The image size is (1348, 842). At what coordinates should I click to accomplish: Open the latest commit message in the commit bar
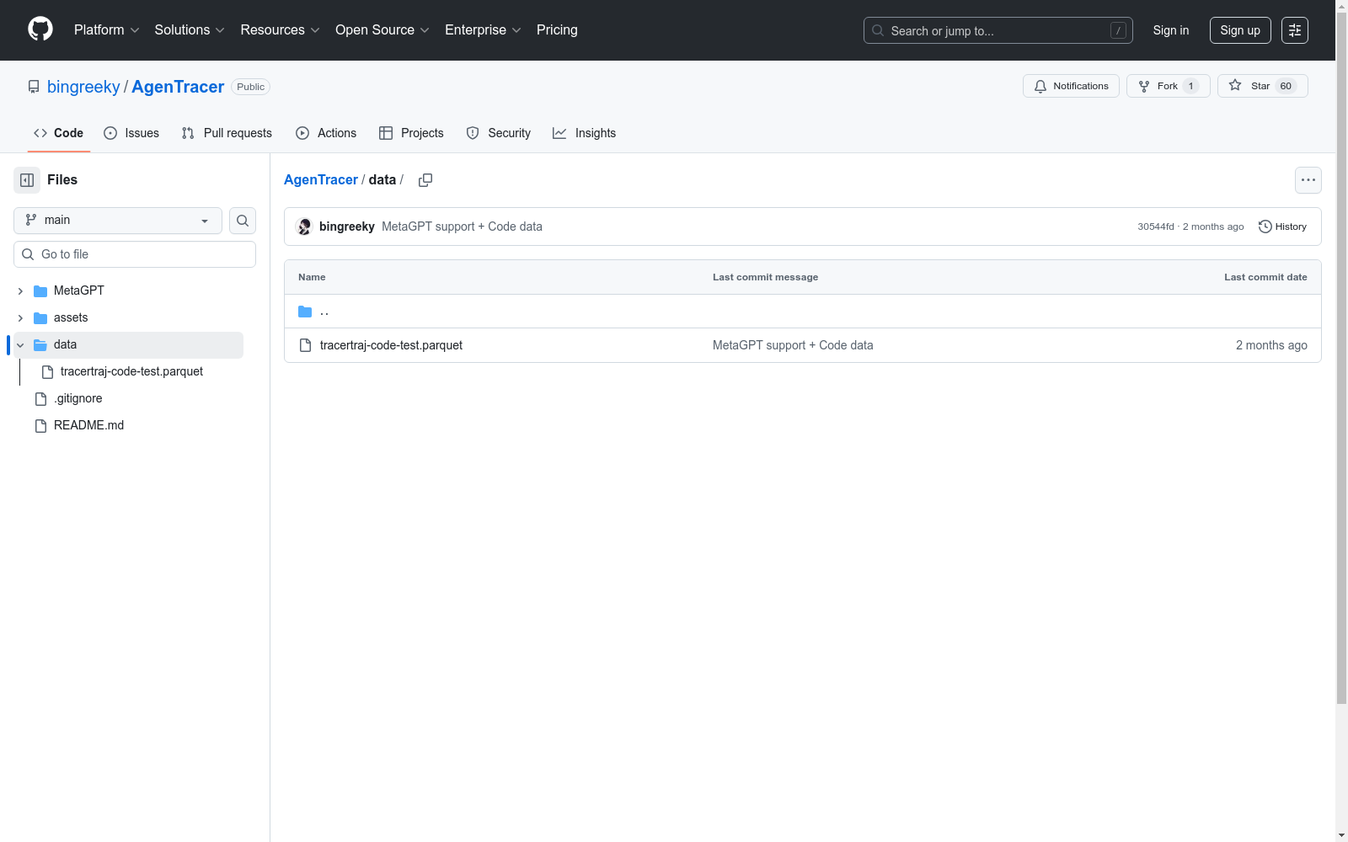coord(462,226)
